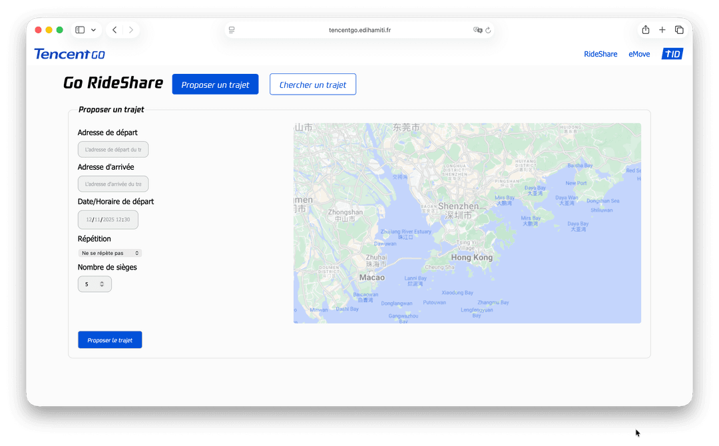This screenshot has width=719, height=446.
Task: Select the Proposer un trajet tab
Action: pyautogui.click(x=215, y=84)
